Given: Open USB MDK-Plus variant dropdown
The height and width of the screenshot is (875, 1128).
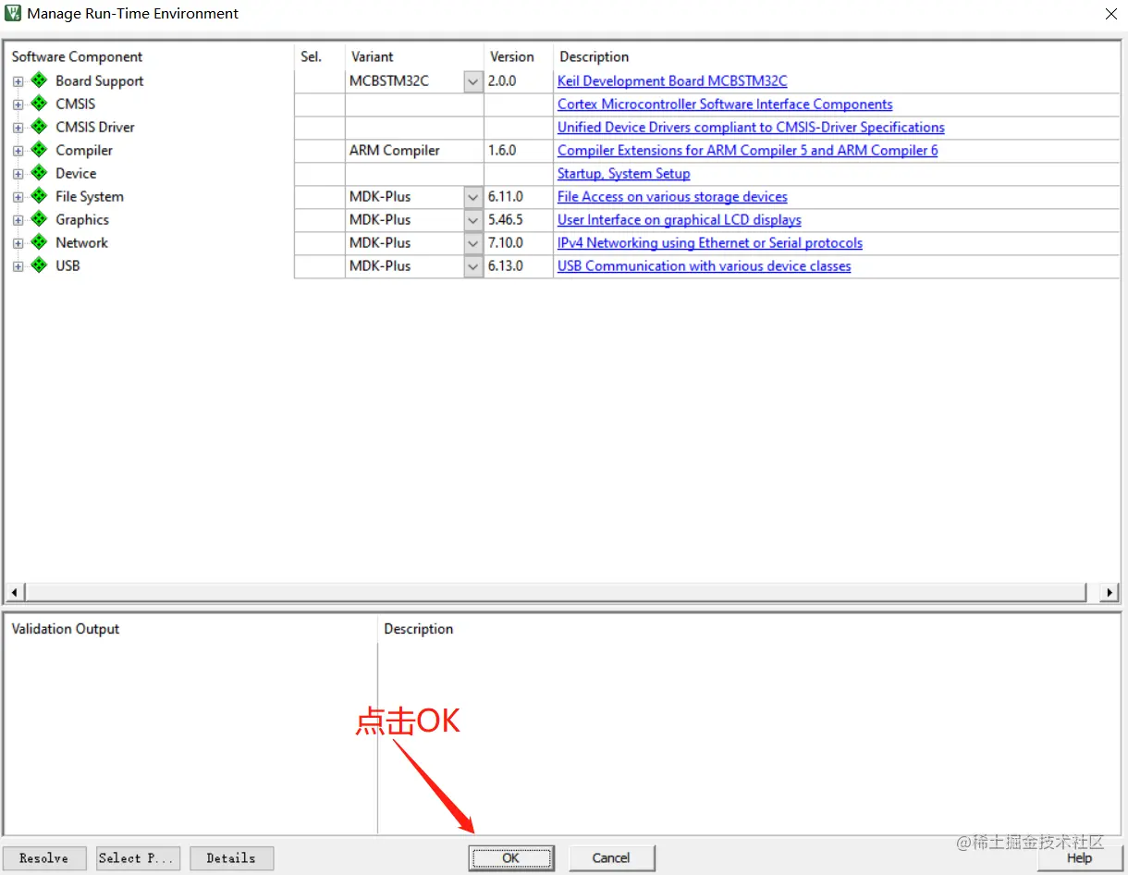Looking at the screenshot, I should [x=473, y=266].
